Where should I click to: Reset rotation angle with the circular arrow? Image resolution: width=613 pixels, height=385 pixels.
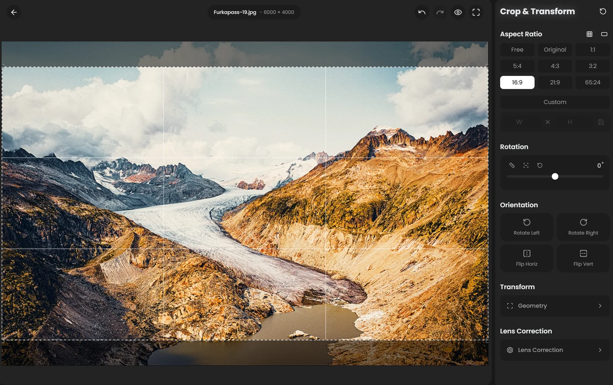[540, 165]
